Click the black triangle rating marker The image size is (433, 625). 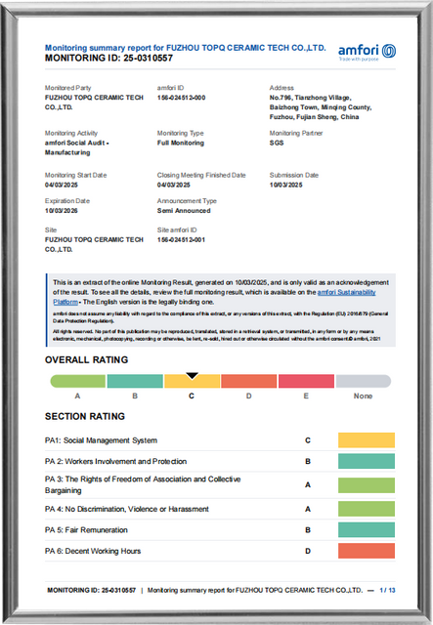(192, 376)
